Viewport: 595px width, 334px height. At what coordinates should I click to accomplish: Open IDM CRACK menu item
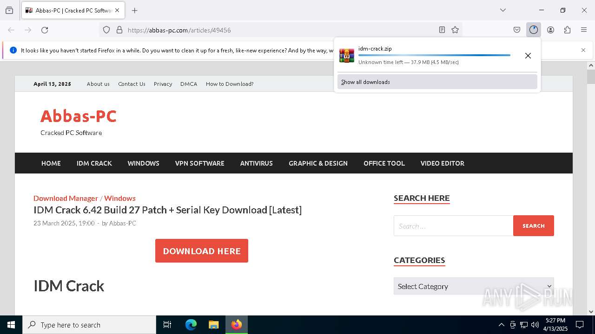point(94,163)
